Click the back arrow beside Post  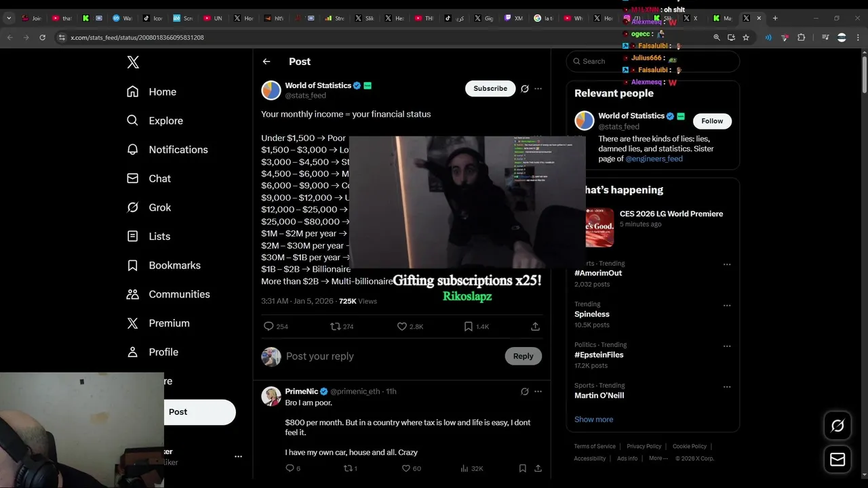click(267, 62)
